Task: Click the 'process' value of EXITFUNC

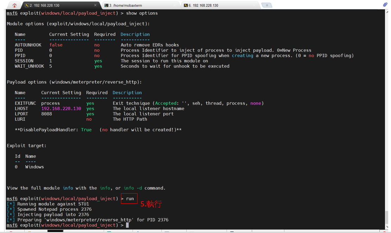Action: click(50, 103)
